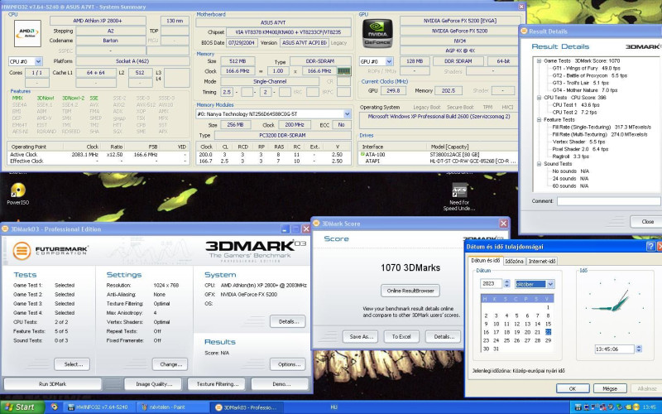
Task: Switch to 3DMark03 - Professio... taskbar button
Action: (x=247, y=407)
